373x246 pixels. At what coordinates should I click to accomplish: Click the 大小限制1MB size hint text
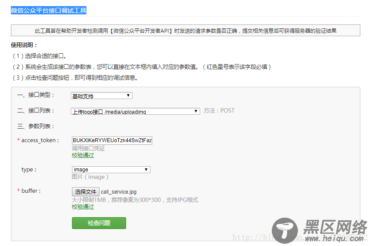pyautogui.click(x=135, y=200)
